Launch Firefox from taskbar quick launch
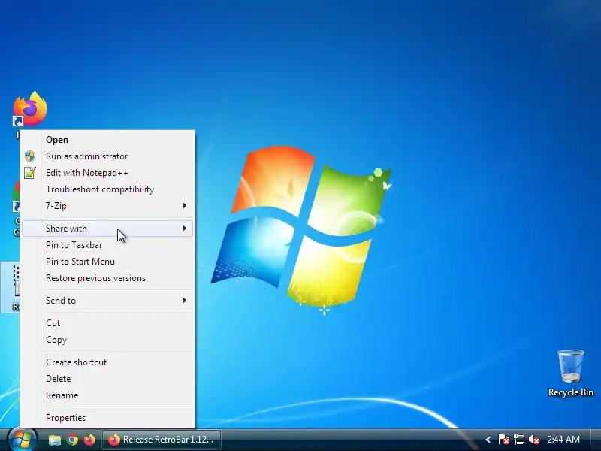The height and width of the screenshot is (451, 601). [89, 440]
